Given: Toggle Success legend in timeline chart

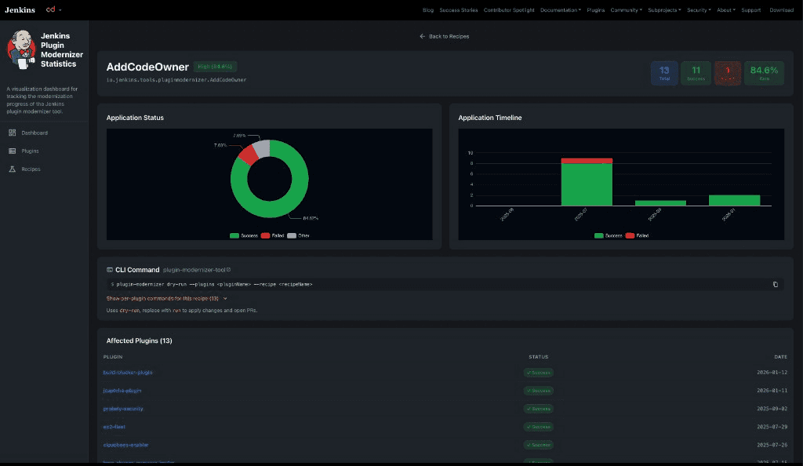Looking at the screenshot, I should pyautogui.click(x=609, y=235).
